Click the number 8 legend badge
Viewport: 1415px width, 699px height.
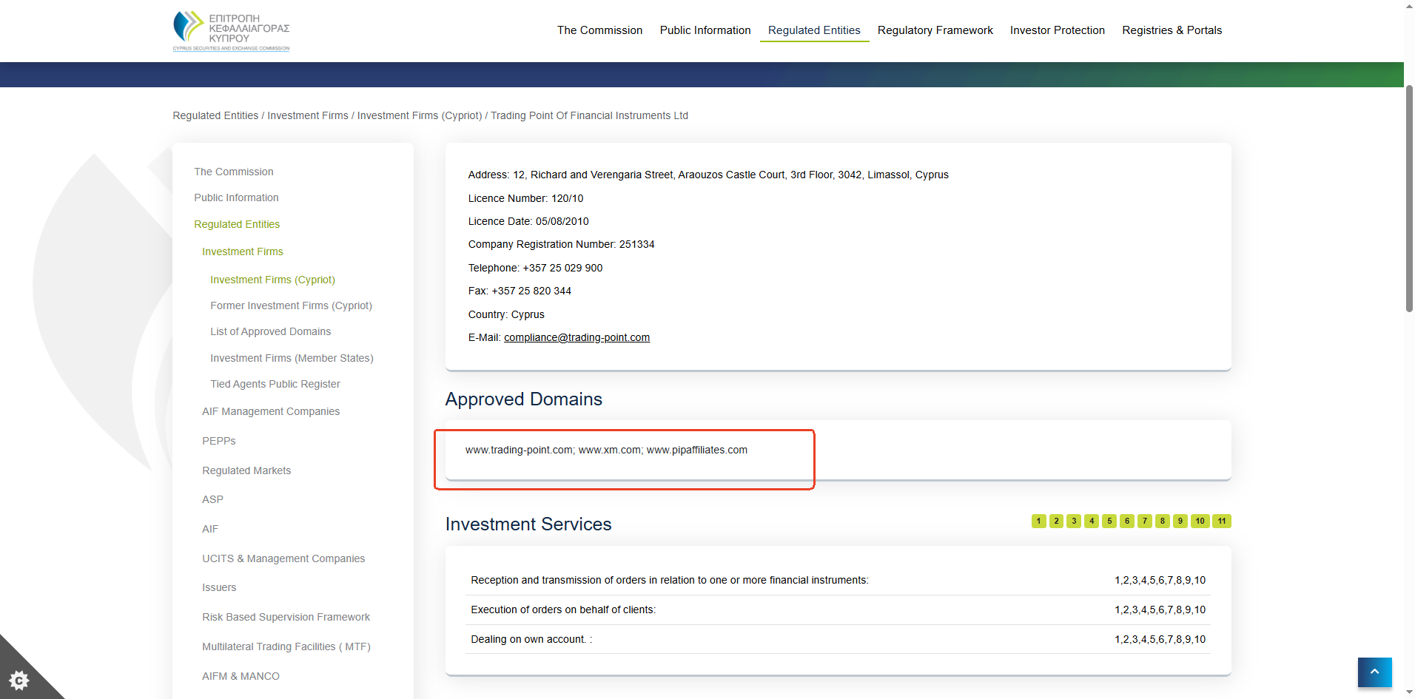point(1162,521)
